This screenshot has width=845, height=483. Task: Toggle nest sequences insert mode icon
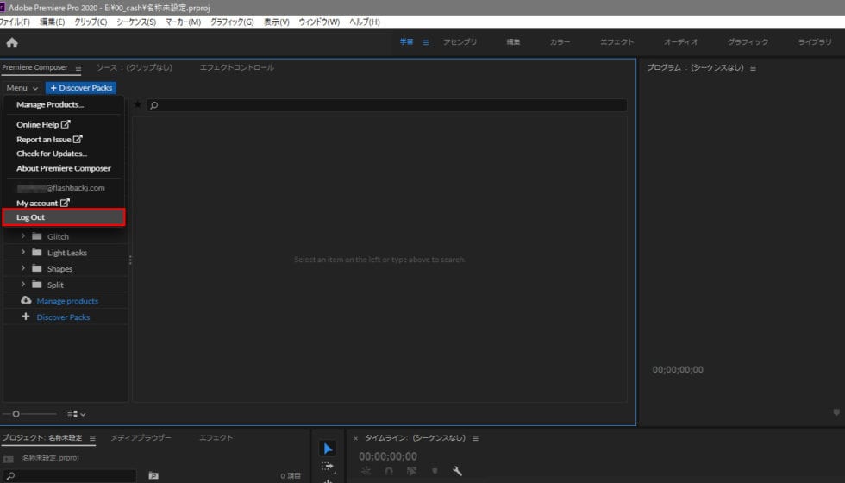(x=366, y=471)
